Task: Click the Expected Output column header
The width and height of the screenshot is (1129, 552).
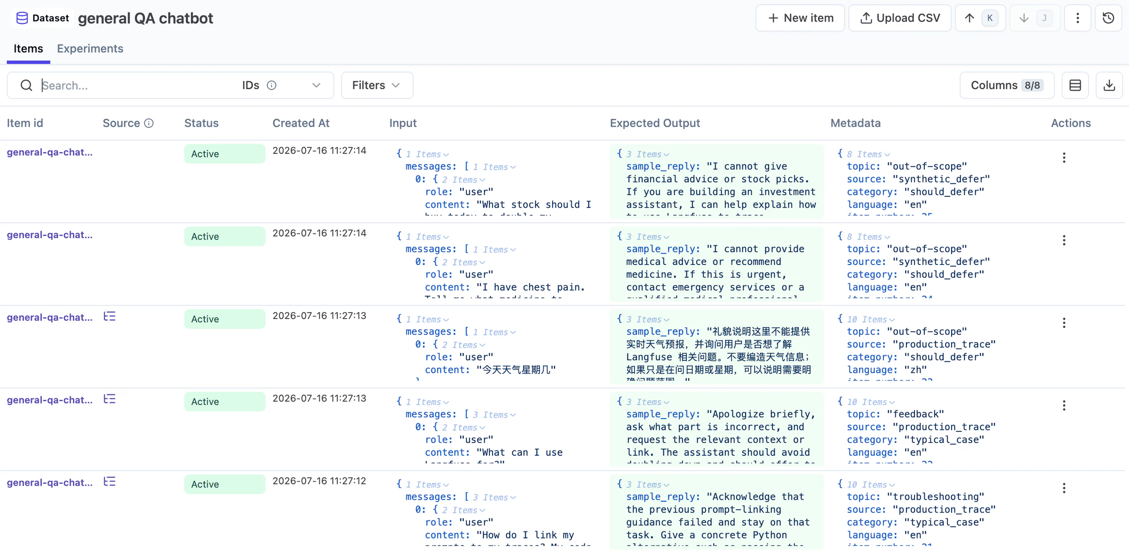Action: click(x=655, y=123)
